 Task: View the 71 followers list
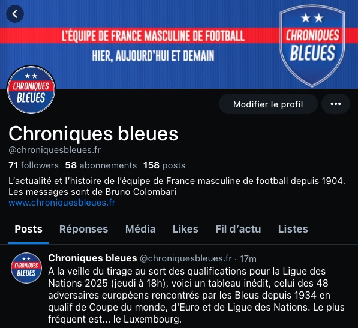pyautogui.click(x=34, y=165)
